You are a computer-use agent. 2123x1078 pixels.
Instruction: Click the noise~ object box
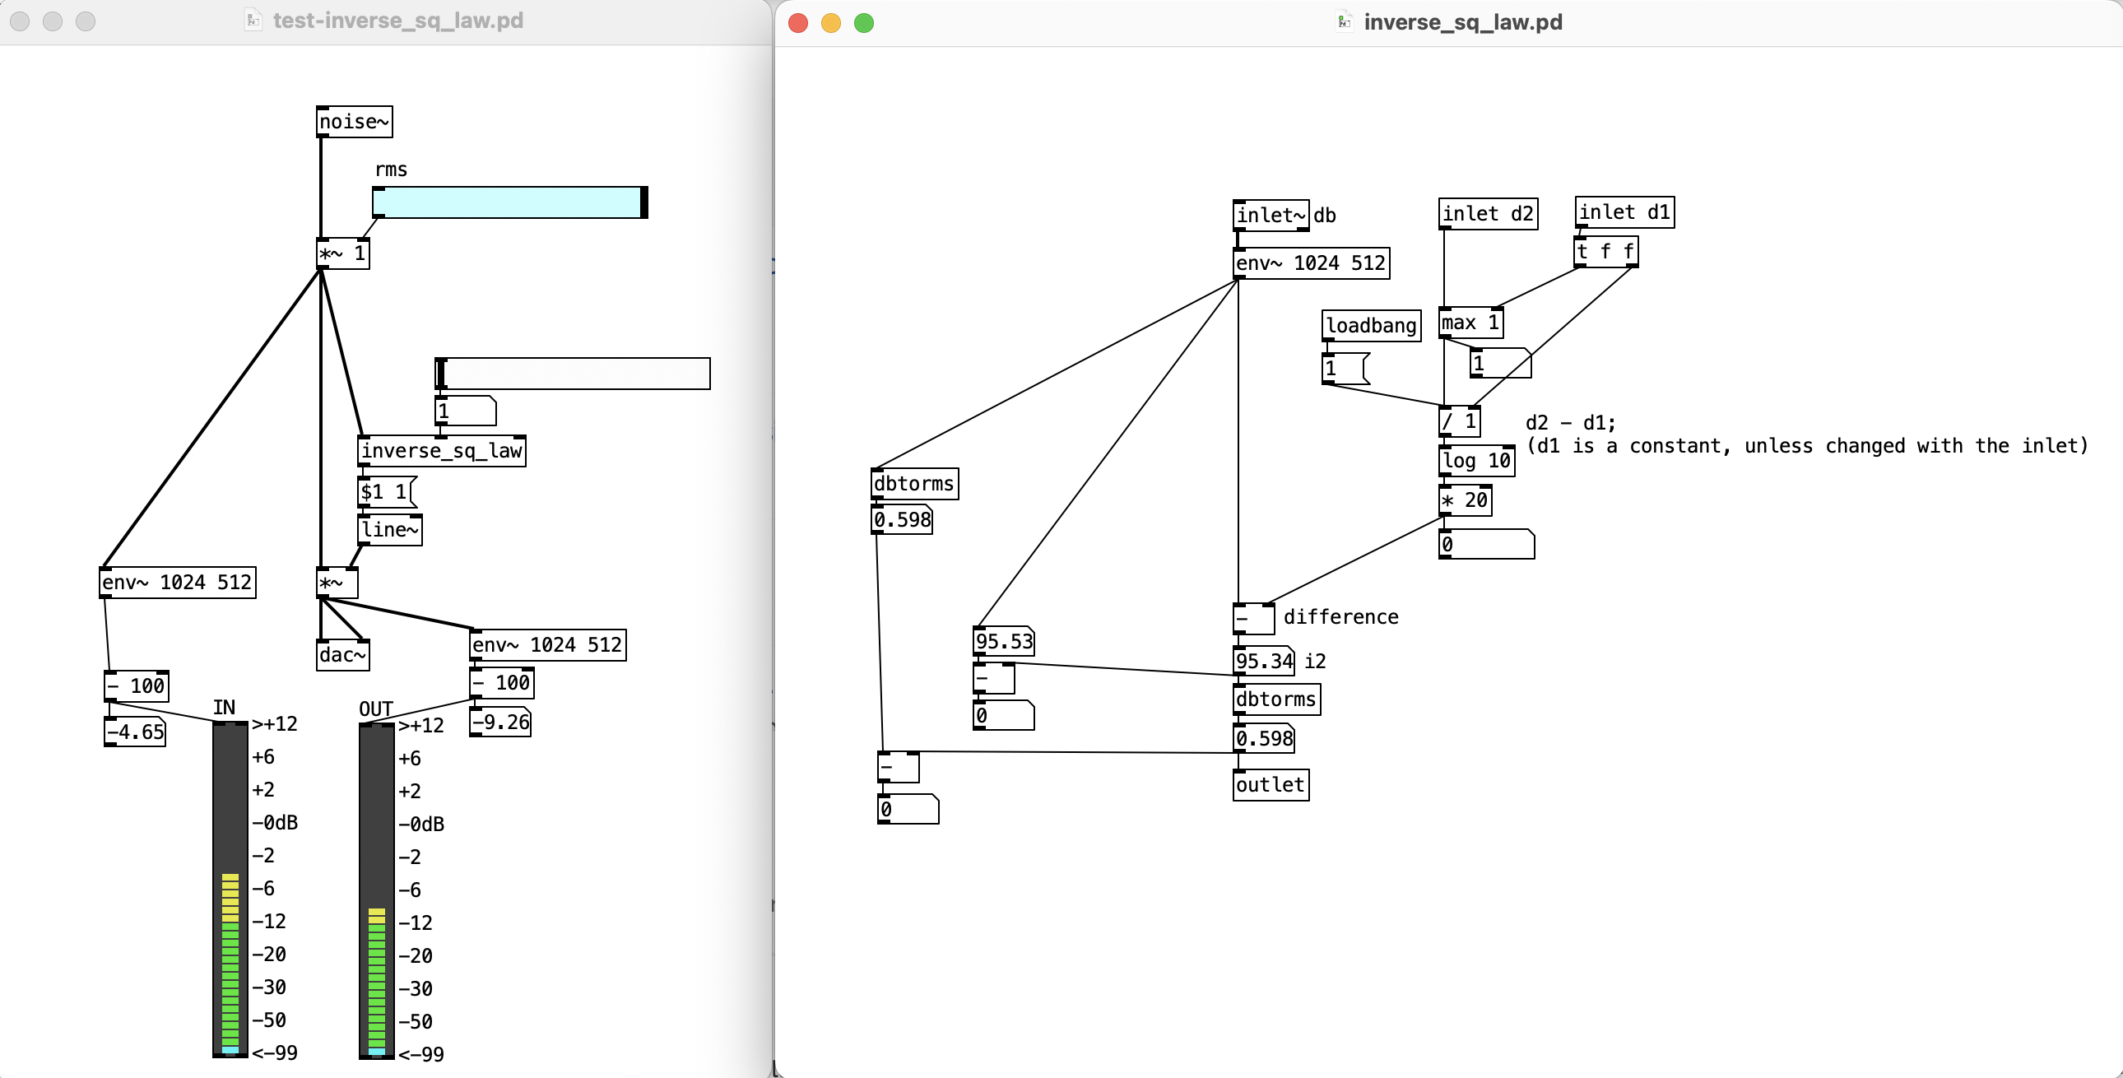355,121
